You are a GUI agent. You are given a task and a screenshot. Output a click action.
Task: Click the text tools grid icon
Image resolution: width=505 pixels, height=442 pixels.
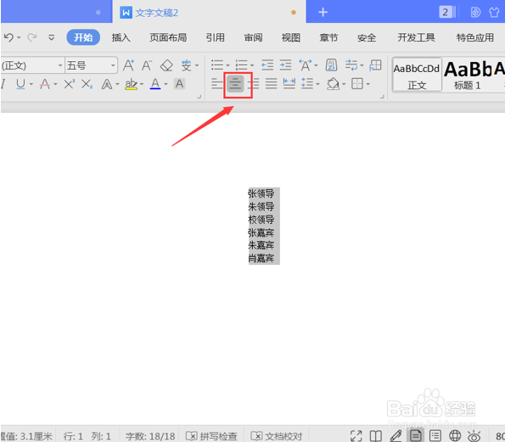pyautogui.click(x=375, y=65)
